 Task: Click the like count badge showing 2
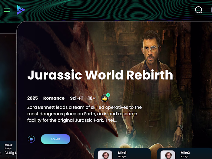pos(108,95)
